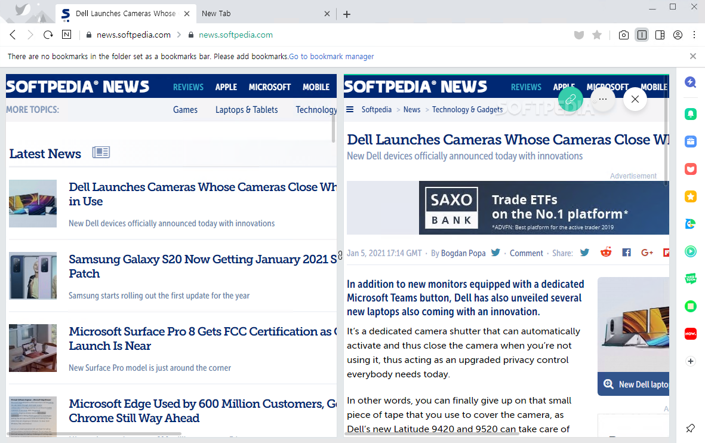
Task: Bookmark this page with the star icon
Action: [x=597, y=35]
